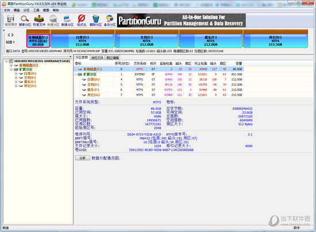Open the 查看 (View) menu

46,10
